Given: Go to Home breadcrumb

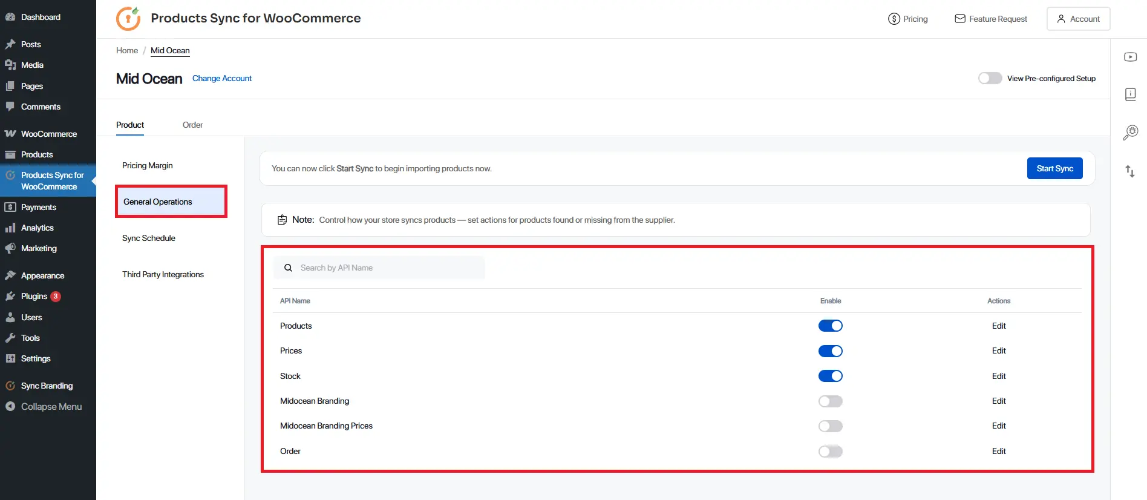Looking at the screenshot, I should [127, 50].
